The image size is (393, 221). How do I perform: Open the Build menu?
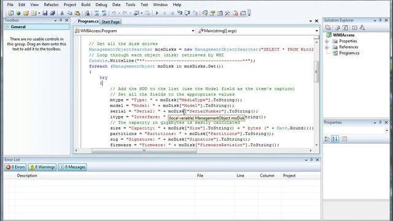tap(86, 5)
